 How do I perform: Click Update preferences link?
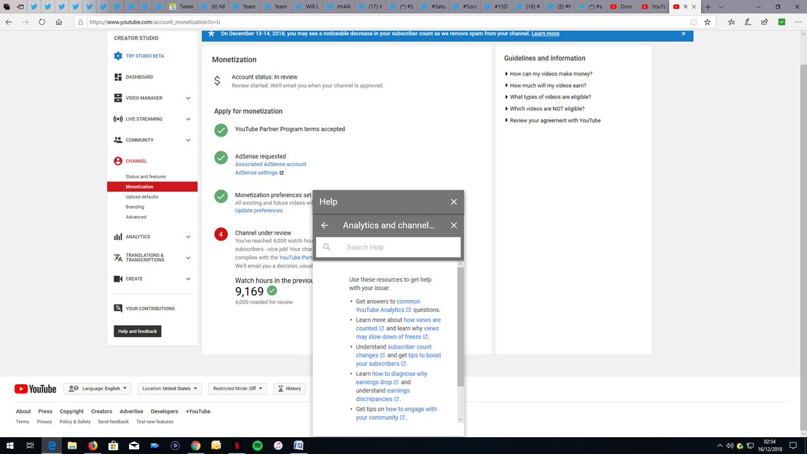tap(259, 211)
